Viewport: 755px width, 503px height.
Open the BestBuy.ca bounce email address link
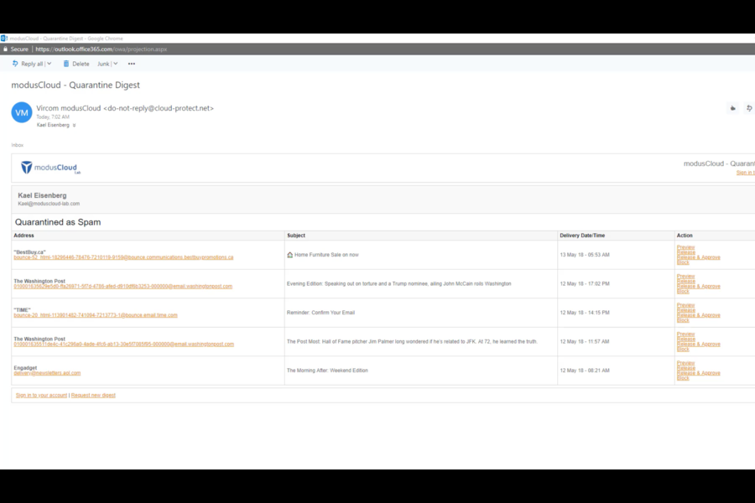tap(123, 257)
